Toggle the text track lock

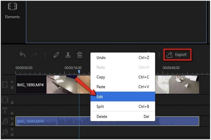pos(12,113)
